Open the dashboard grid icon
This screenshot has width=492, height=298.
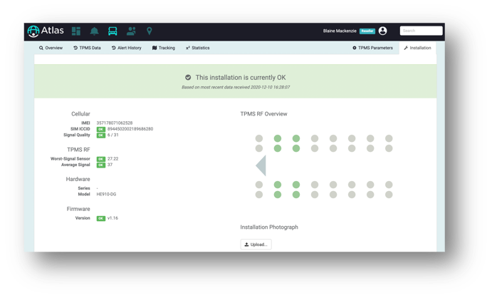pos(76,31)
